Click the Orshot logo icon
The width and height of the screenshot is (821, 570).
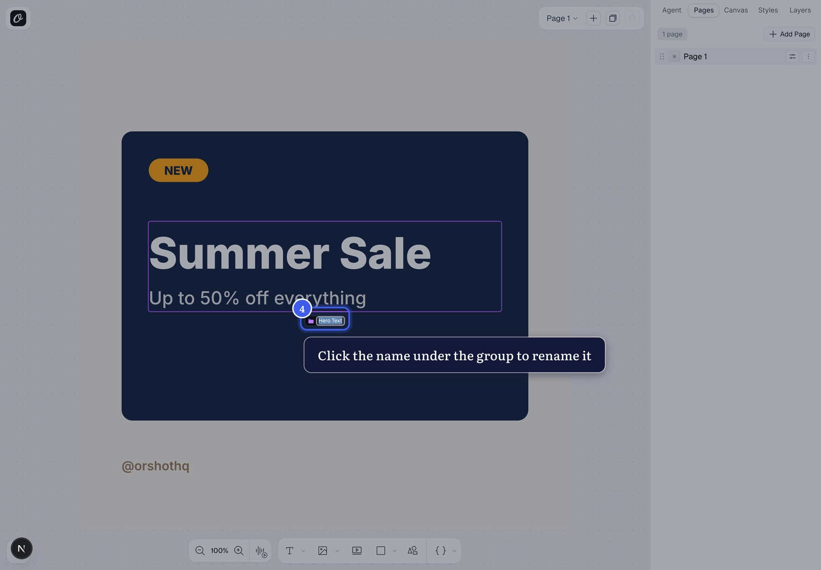(18, 18)
